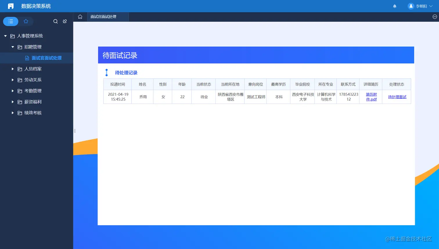Image resolution: width=439 pixels, height=249 pixels.
Task: Open the 简历附件.pdf attachment link
Action: click(371, 97)
